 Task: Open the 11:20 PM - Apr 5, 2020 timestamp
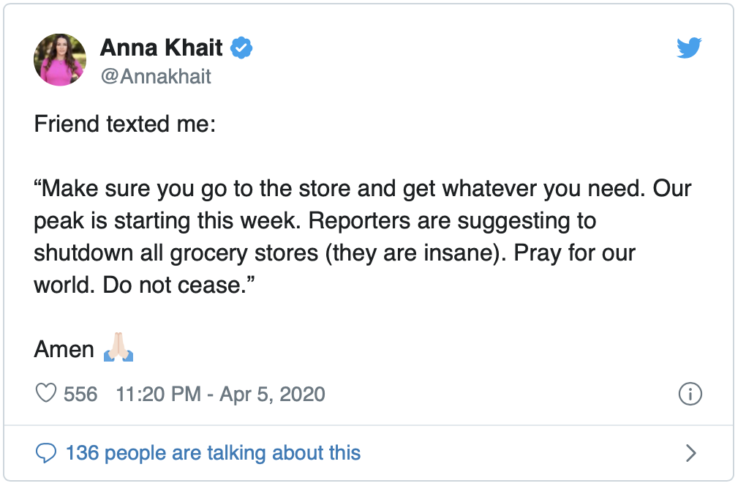pos(220,394)
